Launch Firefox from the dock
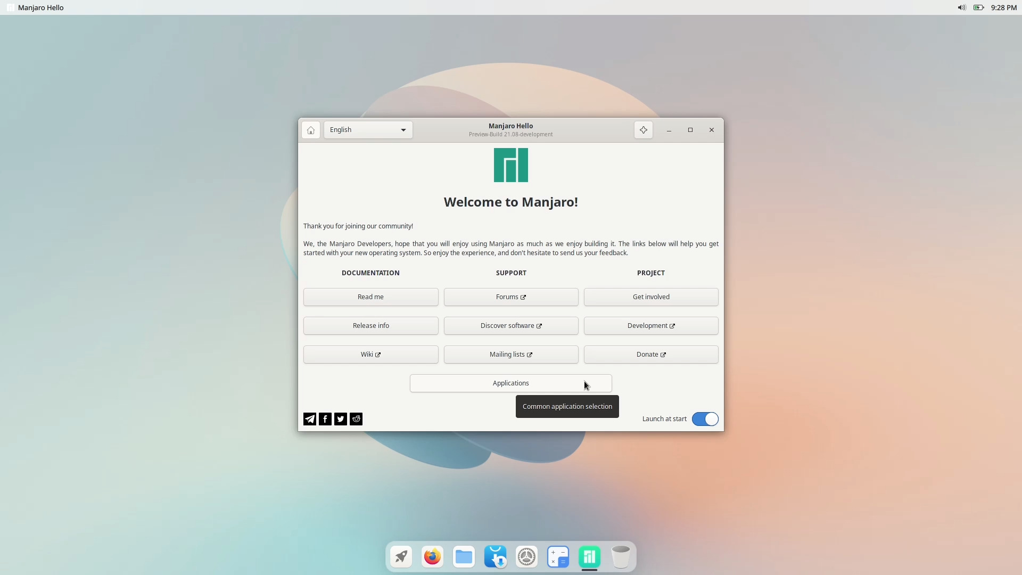The width and height of the screenshot is (1022, 575). [432, 556]
